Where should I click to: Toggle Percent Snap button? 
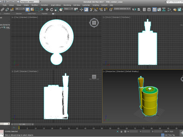pyautogui.click(x=101, y=10)
